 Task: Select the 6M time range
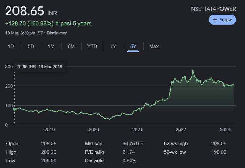(x=71, y=46)
